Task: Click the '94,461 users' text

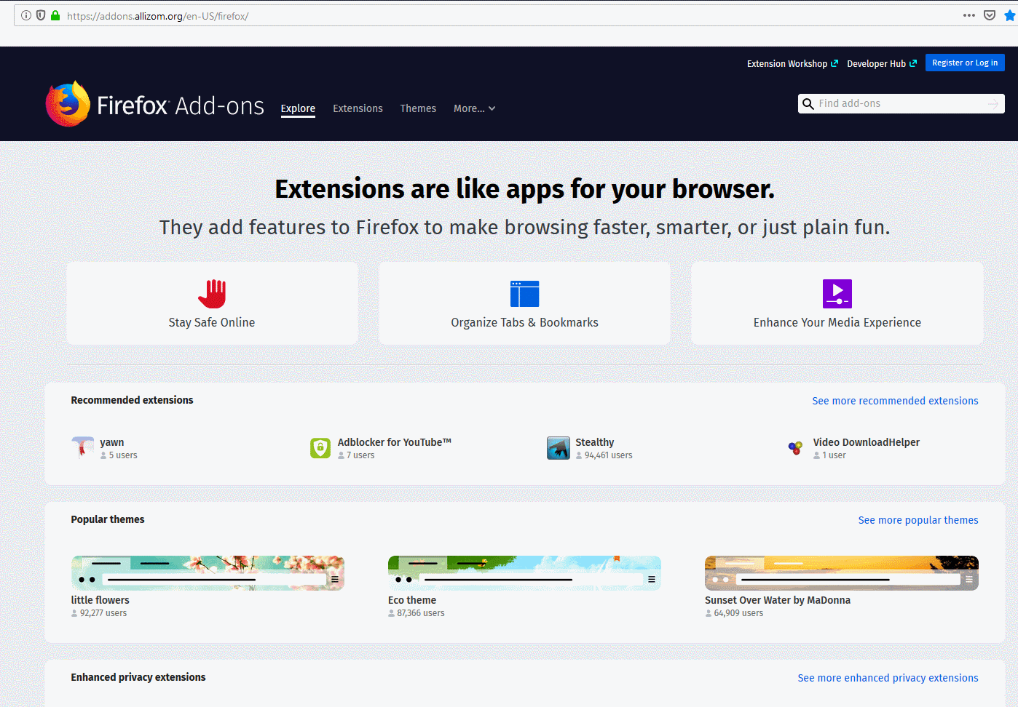Action: 609,455
